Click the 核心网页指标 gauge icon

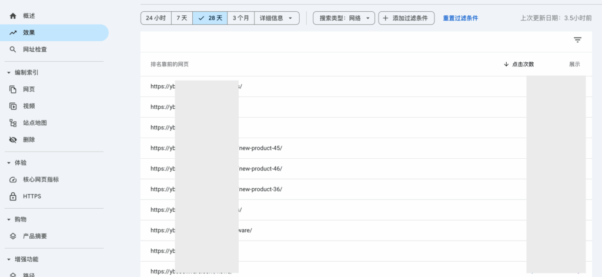pyautogui.click(x=13, y=180)
